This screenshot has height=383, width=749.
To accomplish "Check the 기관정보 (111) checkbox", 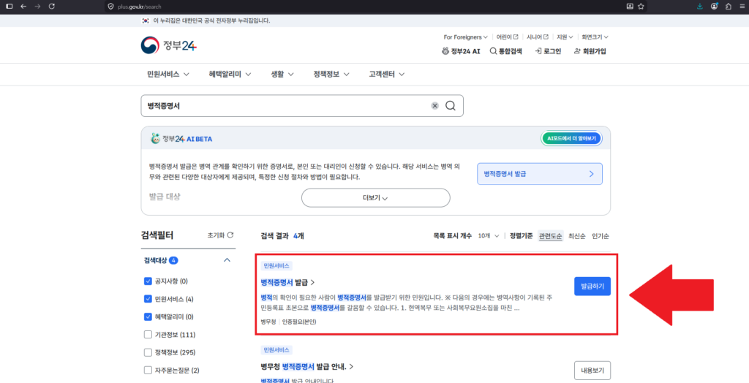I will [x=148, y=334].
